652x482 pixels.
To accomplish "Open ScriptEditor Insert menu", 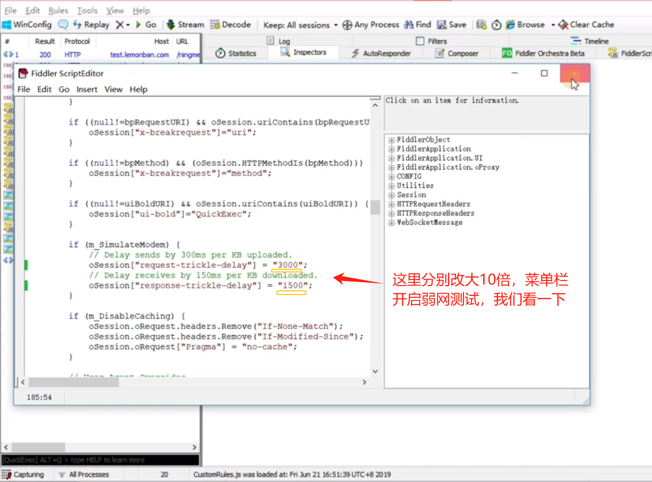I will 87,89.
